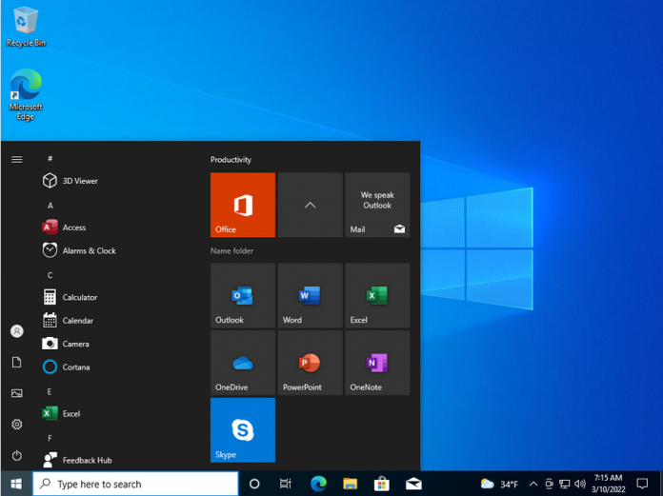The height and width of the screenshot is (496, 663).
Task: Click the 'Name folder' field
Action: [232, 250]
